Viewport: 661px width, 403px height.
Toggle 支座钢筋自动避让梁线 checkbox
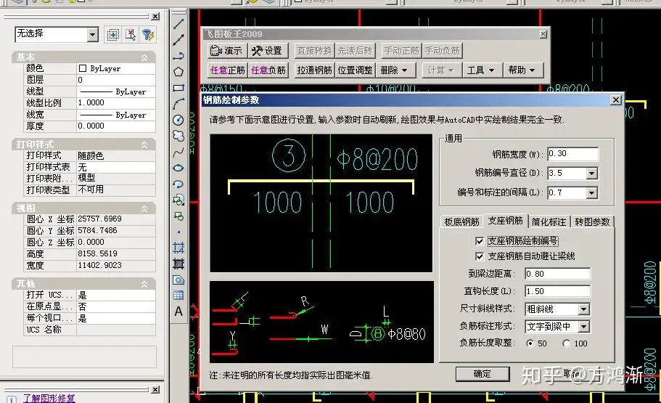(480, 256)
